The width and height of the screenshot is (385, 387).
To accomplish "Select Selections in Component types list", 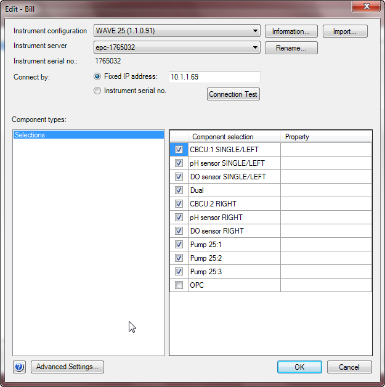I will pyautogui.click(x=89, y=135).
